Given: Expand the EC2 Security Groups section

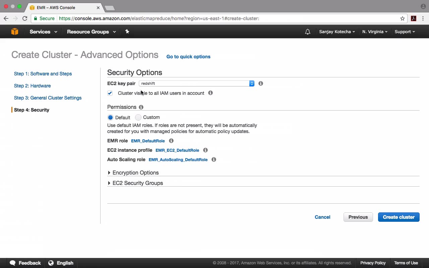Looking at the screenshot, I should coord(137,183).
